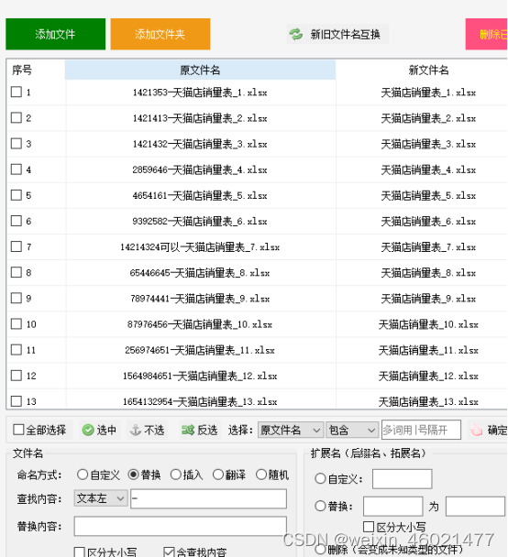This screenshot has height=557, width=508.
Task: Select file 2859646-天猫店销量表_4.xlsx
Action: pyautogui.click(x=200, y=169)
